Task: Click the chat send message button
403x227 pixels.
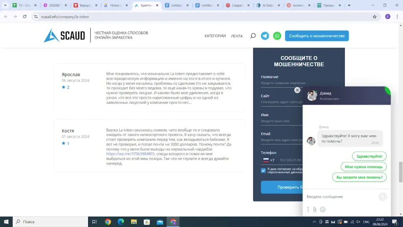Action: click(383, 197)
